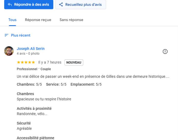Click the Chambres: 5/5 rating

29,84
